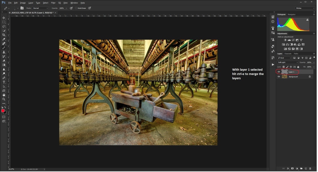Select the Gradient tool
318x172 pixels.
pyautogui.click(x=4, y=65)
